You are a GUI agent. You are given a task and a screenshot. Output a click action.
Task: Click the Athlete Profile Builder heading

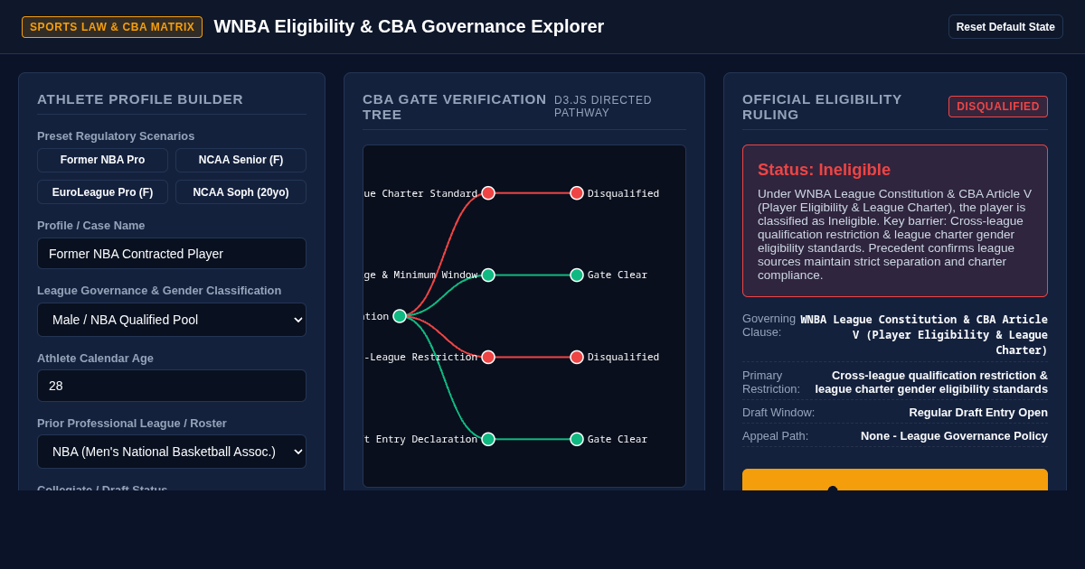(x=140, y=99)
